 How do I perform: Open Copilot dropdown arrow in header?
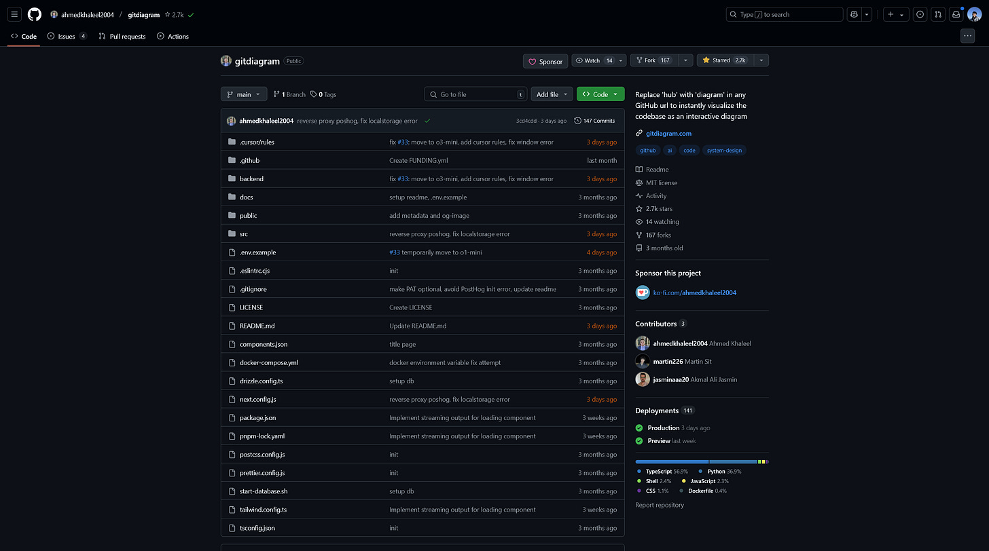click(867, 14)
